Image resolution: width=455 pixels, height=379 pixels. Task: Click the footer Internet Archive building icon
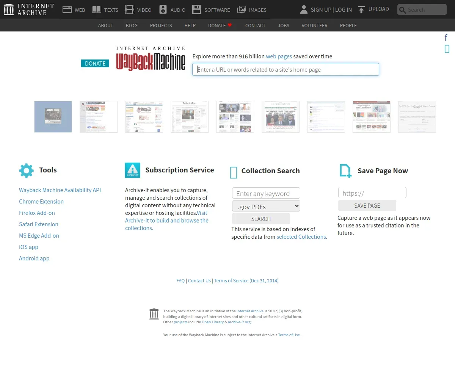click(x=154, y=314)
